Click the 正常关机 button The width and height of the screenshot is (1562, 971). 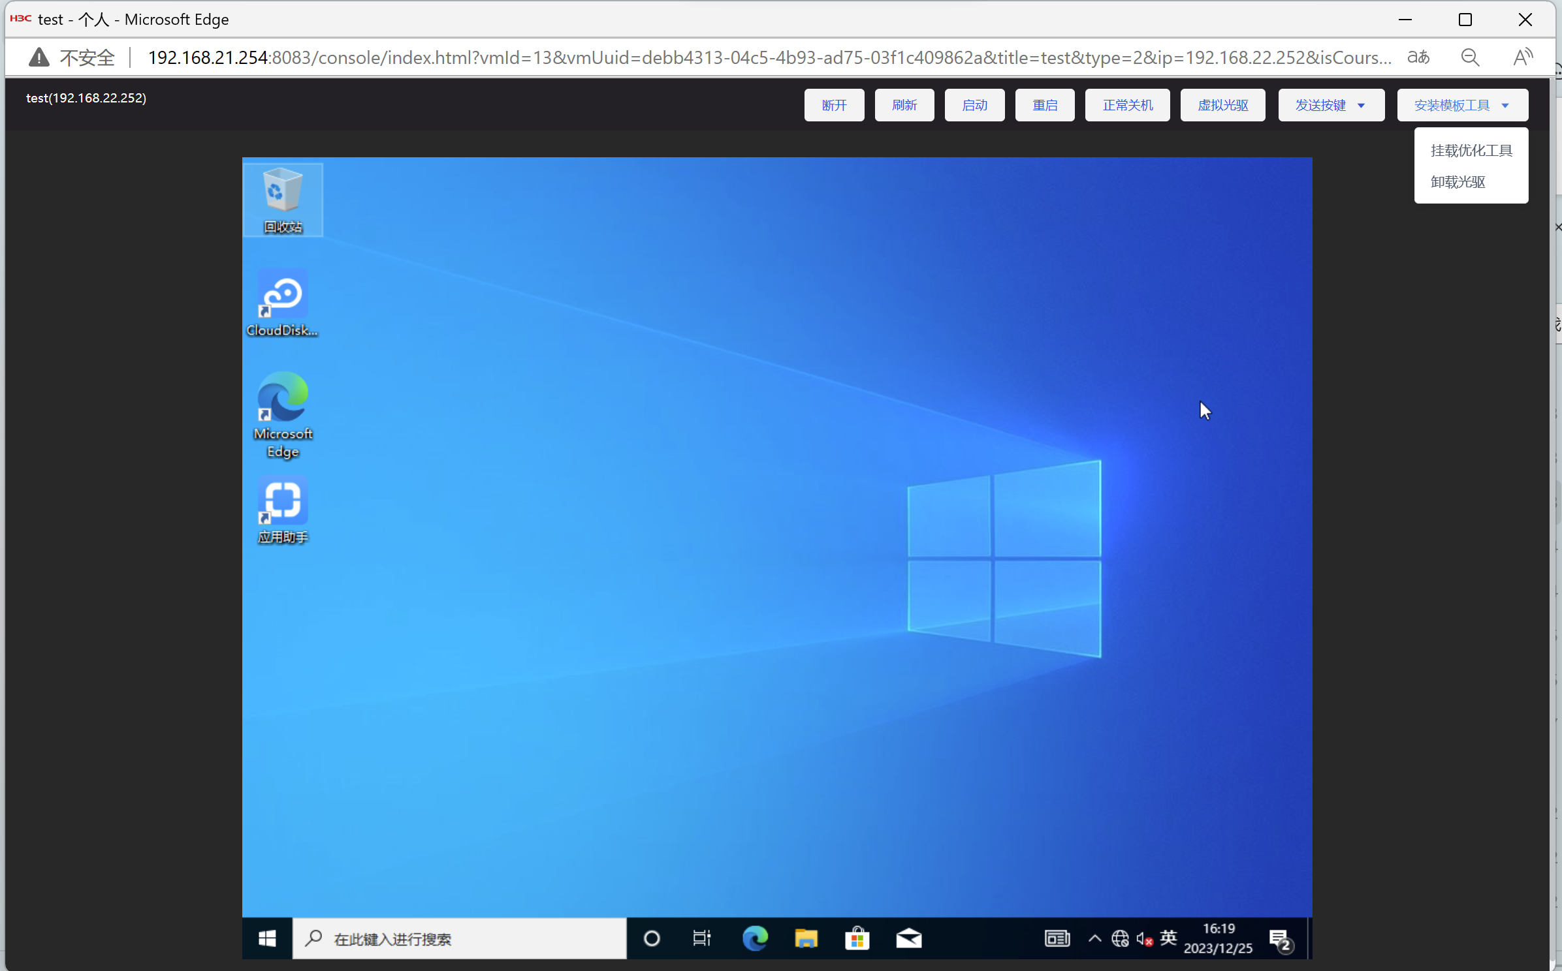pos(1127,105)
